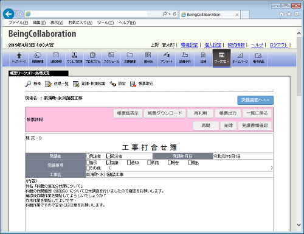Open the 環境設定 link
The width and height of the screenshot is (304, 234).
(189, 45)
